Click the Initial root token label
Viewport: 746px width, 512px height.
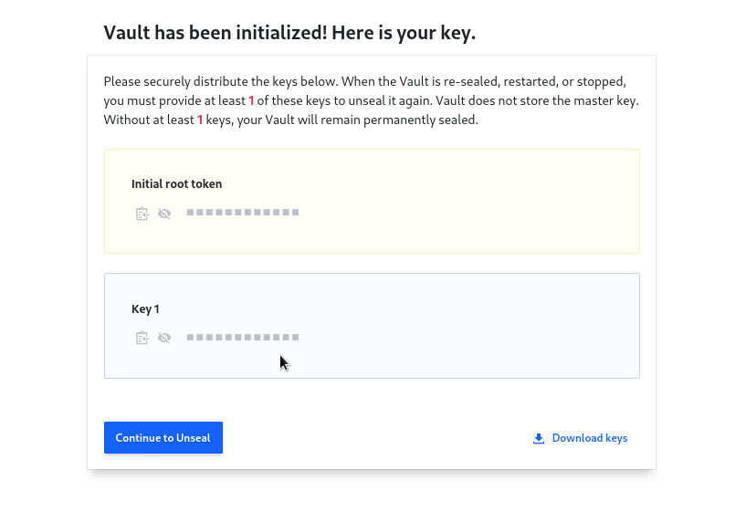pyautogui.click(x=176, y=184)
